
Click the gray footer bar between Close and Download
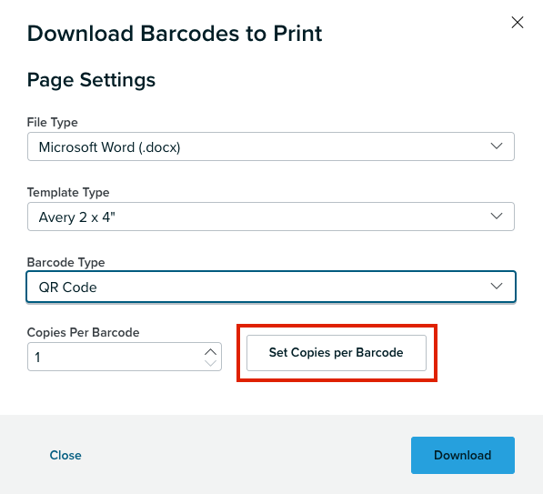point(246,455)
